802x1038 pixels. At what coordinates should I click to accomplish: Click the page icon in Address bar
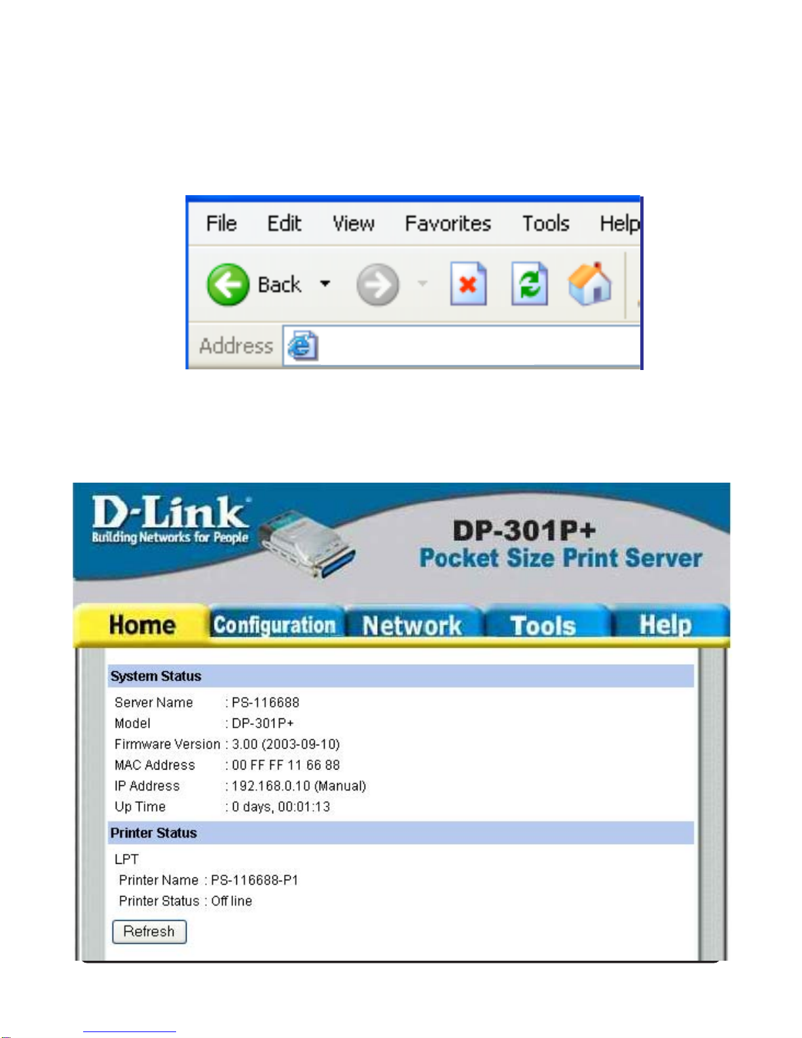[x=302, y=346]
